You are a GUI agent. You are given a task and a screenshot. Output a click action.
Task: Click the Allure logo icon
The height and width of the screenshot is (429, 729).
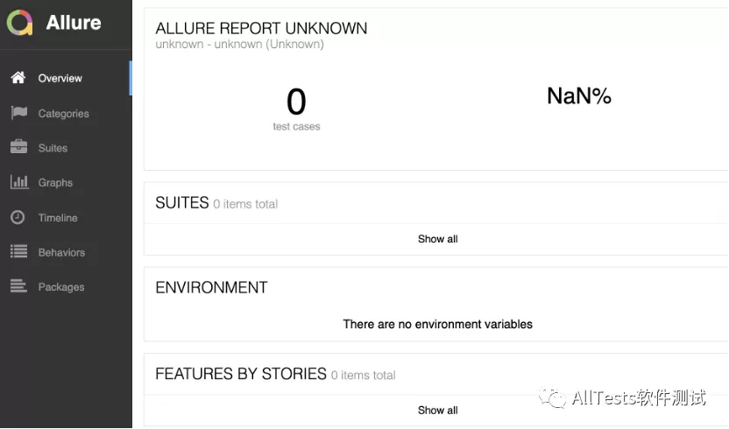click(19, 22)
